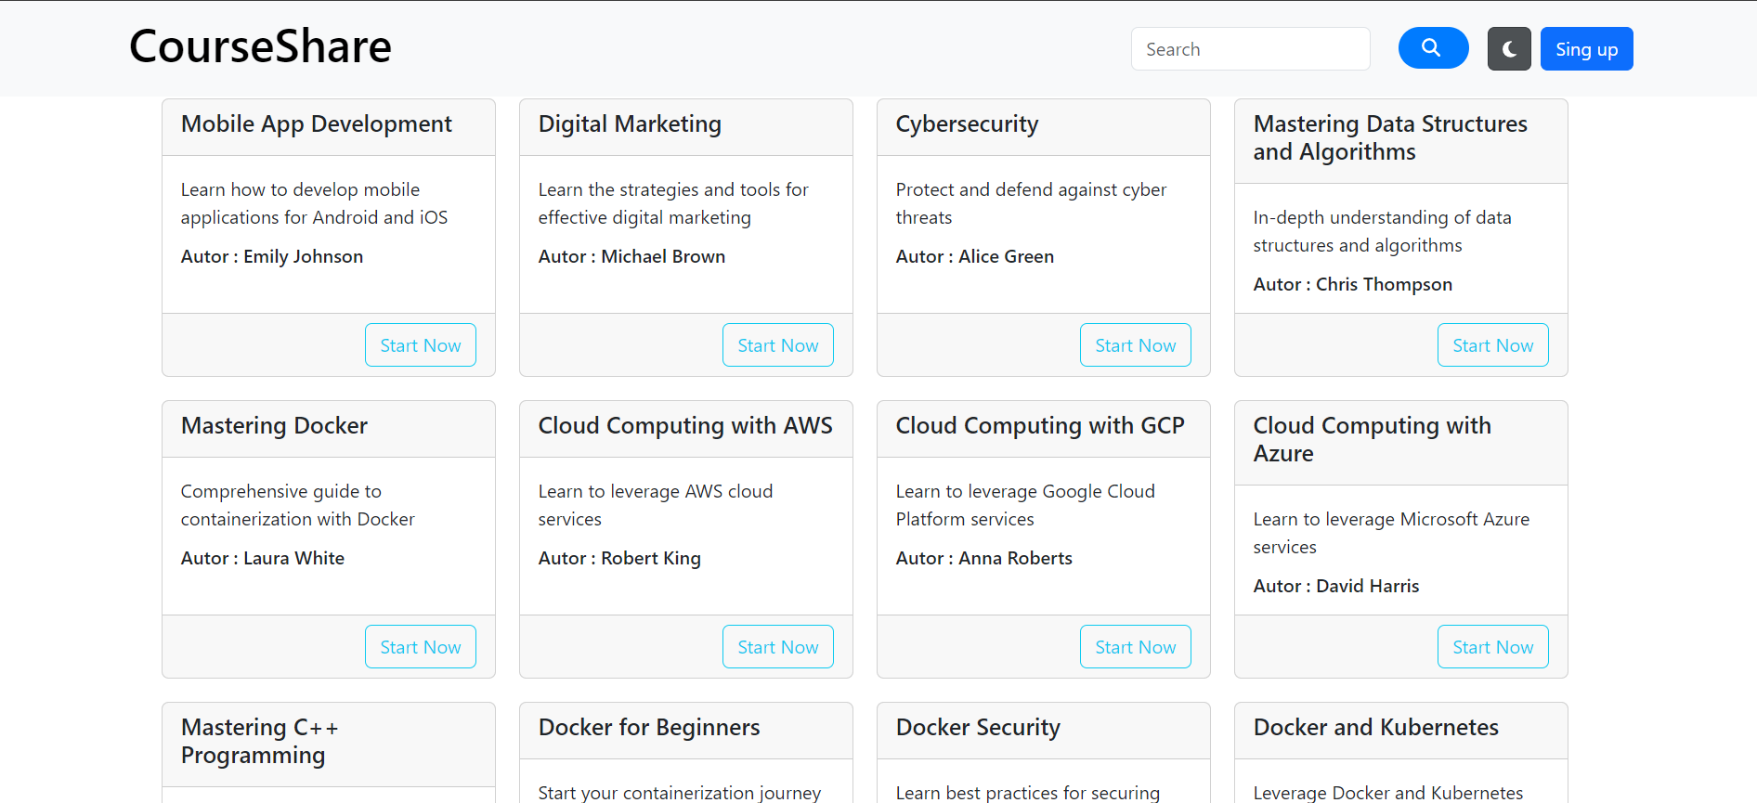Image resolution: width=1757 pixels, height=803 pixels.
Task: Start the Digital Marketing course
Action: tap(777, 345)
